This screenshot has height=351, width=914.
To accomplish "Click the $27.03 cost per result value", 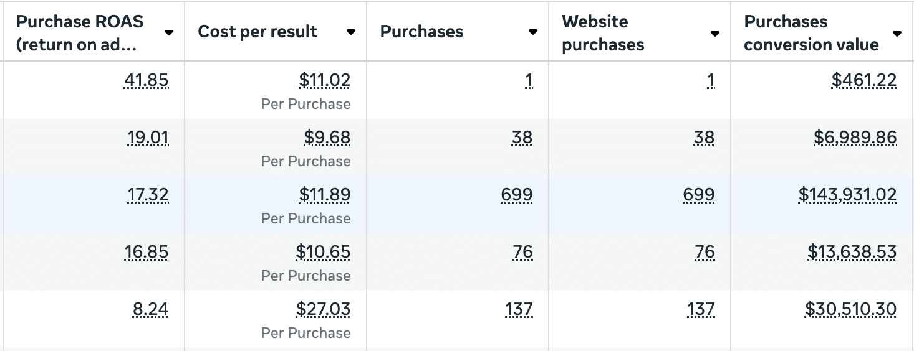I will click(323, 309).
